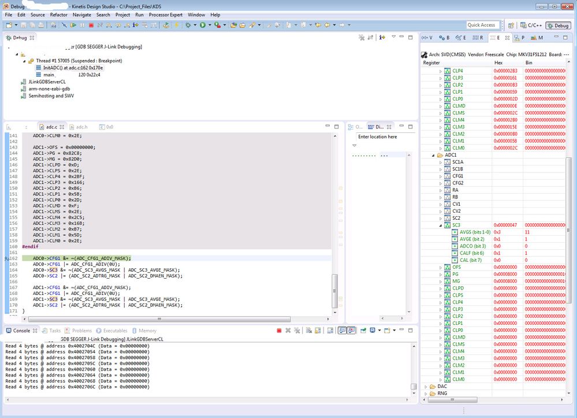Screen dimensions: 577x418
Task: Select Semihosting and SWV entry
Action: pos(48,96)
